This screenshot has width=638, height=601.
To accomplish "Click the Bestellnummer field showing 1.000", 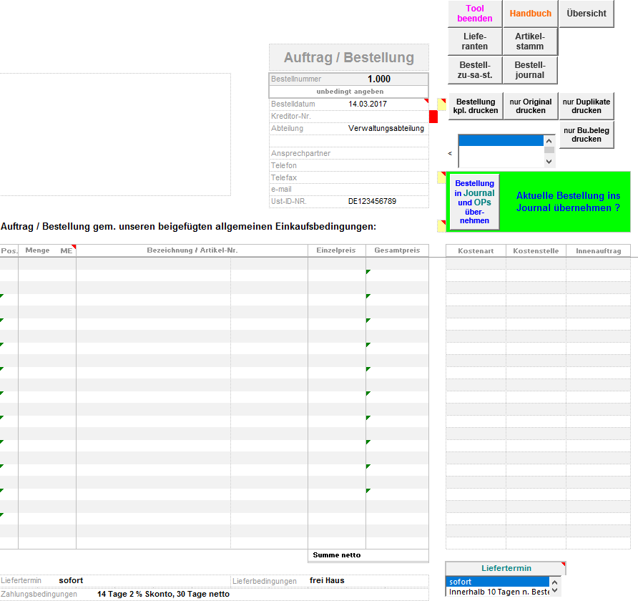I will [x=378, y=79].
